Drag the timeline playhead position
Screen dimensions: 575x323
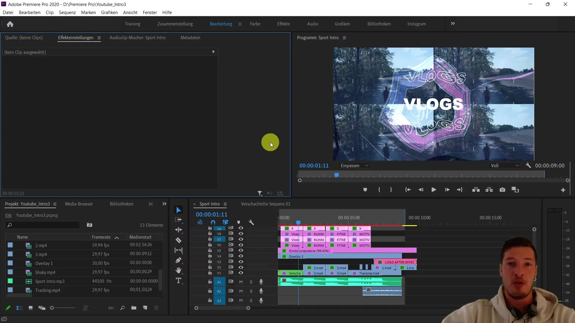[299, 222]
